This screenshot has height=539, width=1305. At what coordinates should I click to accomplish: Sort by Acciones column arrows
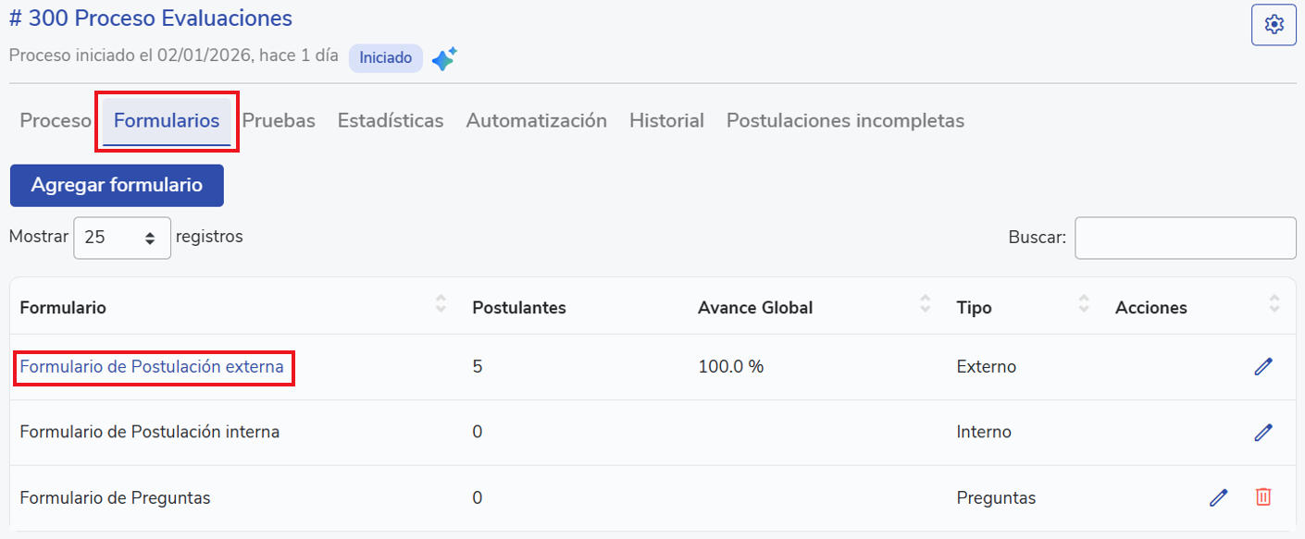pos(1274,303)
